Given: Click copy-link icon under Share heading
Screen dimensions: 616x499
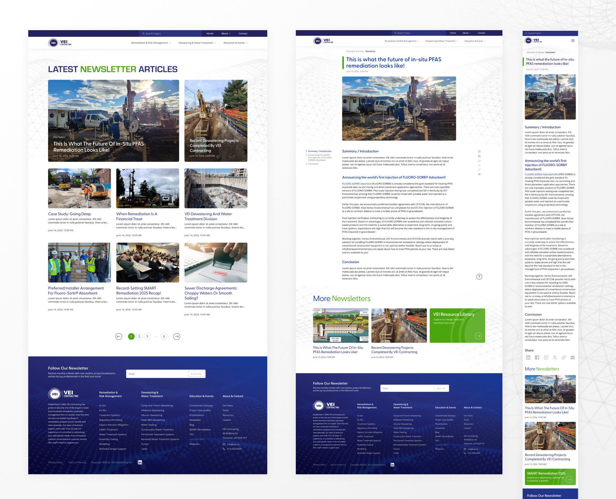Looking at the screenshot, I should [564, 358].
